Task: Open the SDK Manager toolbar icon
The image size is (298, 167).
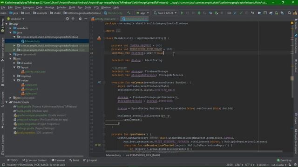Action: click(282, 13)
